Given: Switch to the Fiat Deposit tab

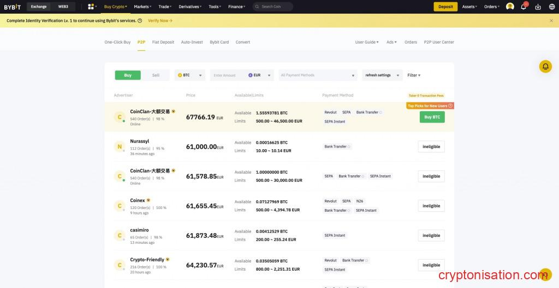Looking at the screenshot, I should (163, 42).
